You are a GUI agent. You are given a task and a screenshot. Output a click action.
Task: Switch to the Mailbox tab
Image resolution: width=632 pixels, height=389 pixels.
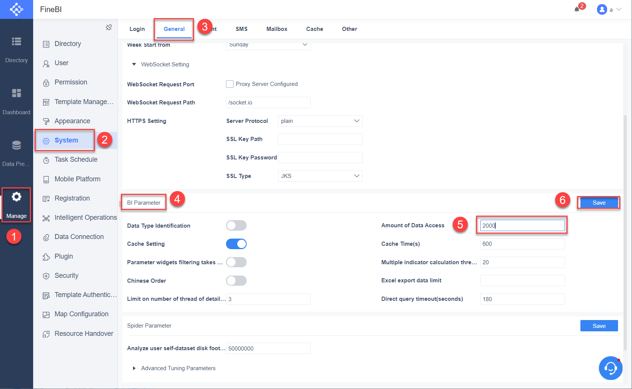277,29
